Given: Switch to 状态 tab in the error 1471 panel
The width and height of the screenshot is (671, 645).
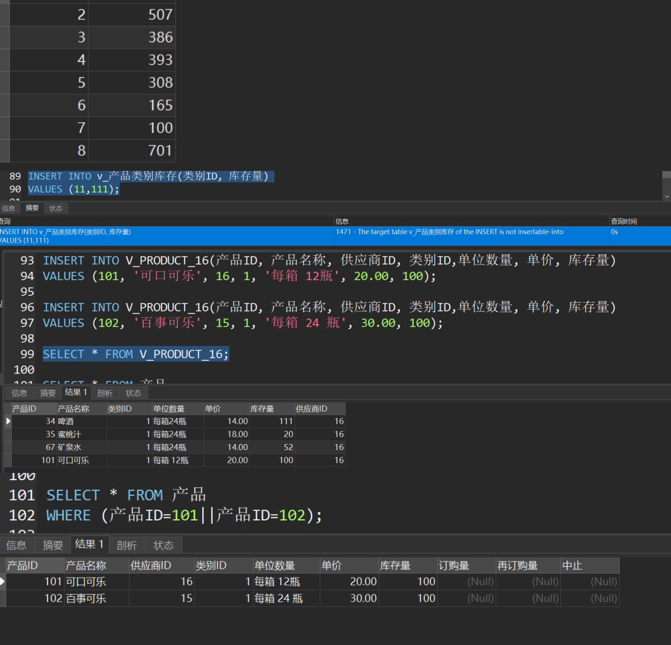Looking at the screenshot, I should point(56,208).
